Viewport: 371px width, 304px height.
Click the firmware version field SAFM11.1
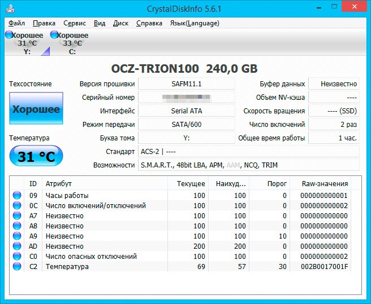pyautogui.click(x=187, y=84)
